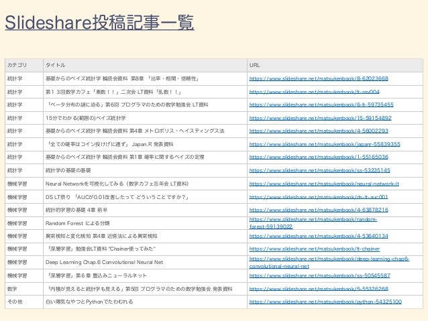Open the neural-network-lt link

[324, 184]
